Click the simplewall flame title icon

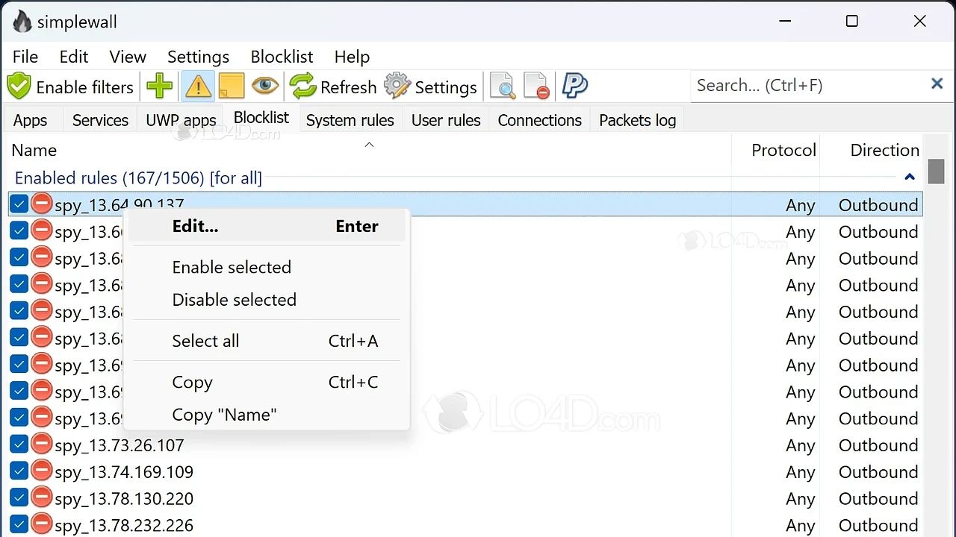tap(22, 22)
